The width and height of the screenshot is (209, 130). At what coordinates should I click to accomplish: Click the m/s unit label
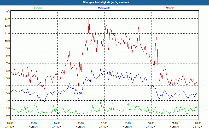pyautogui.click(x=8, y=12)
